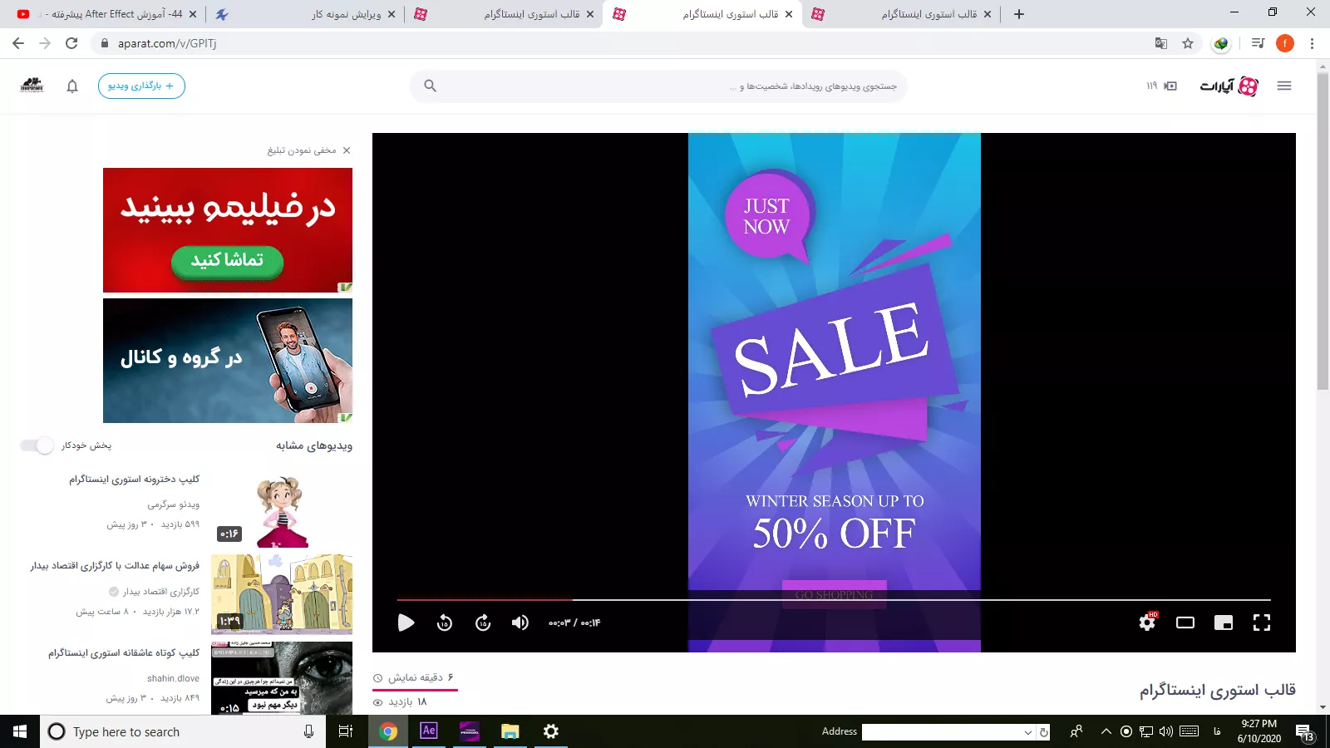Screen dimensions: 1330x748
Task: Switch to third browser tab
Action: (x=503, y=14)
